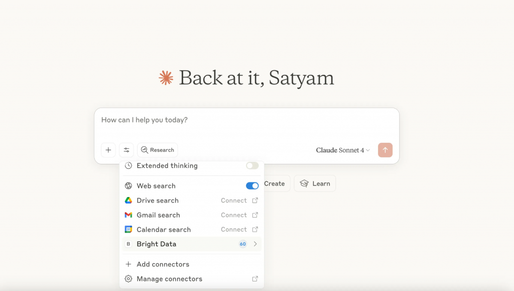The width and height of the screenshot is (514, 291).
Task: Select the Web search menu entry
Action: click(192, 186)
